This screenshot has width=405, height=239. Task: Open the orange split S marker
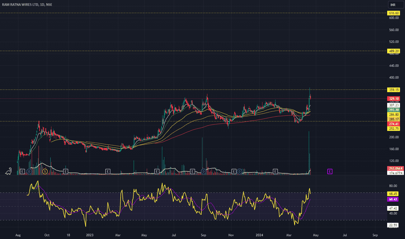pos(45,171)
